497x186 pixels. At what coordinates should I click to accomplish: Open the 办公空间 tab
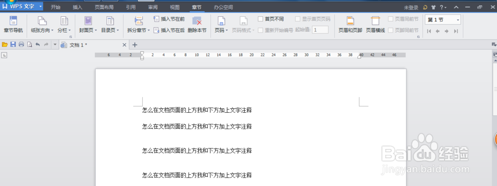223,7
